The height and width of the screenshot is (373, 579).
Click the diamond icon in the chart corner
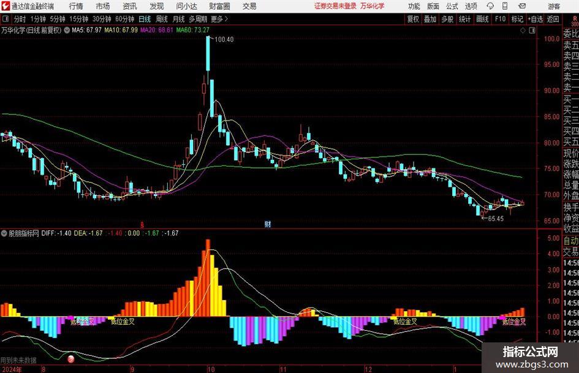pyautogui.click(x=523, y=30)
